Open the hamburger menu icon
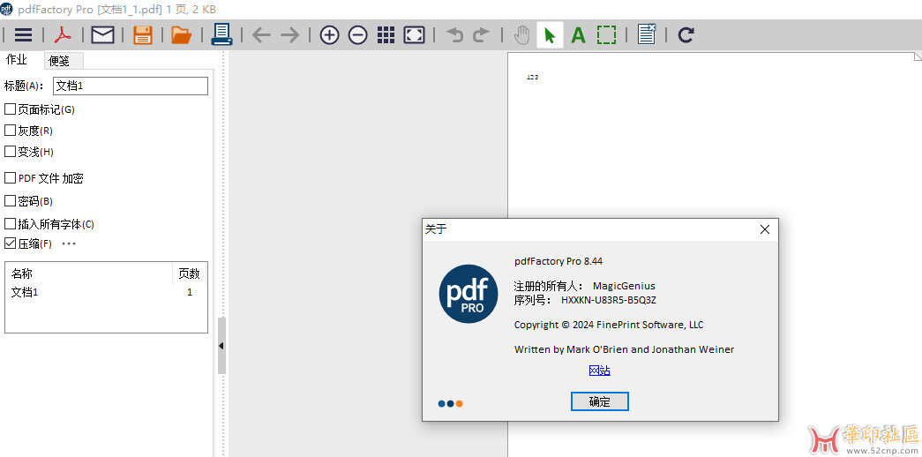922x457 pixels. click(x=23, y=34)
